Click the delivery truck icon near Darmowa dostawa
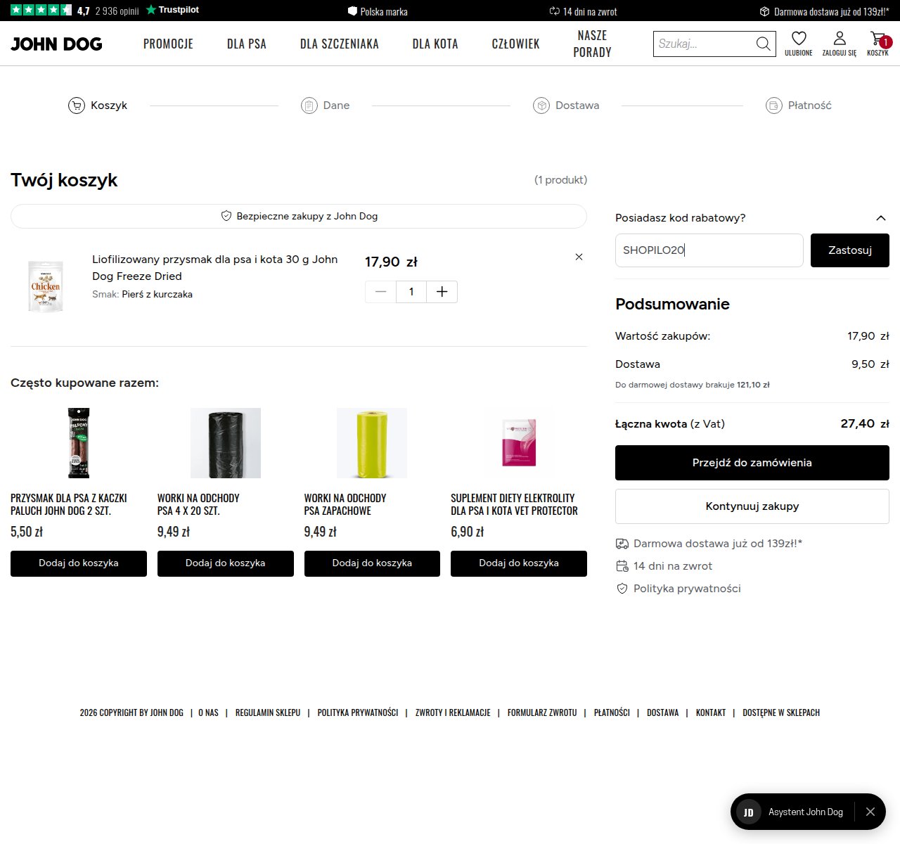Viewport: 900px width, 844px height. click(x=622, y=544)
